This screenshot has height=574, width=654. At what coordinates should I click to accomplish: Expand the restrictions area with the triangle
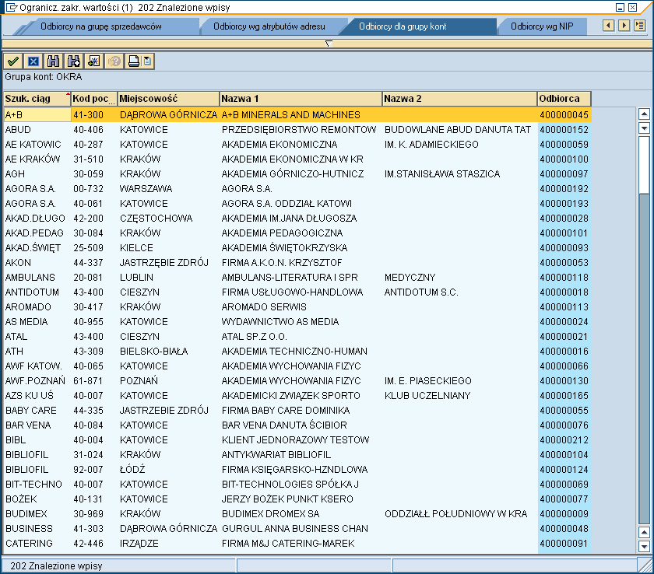coord(329,44)
